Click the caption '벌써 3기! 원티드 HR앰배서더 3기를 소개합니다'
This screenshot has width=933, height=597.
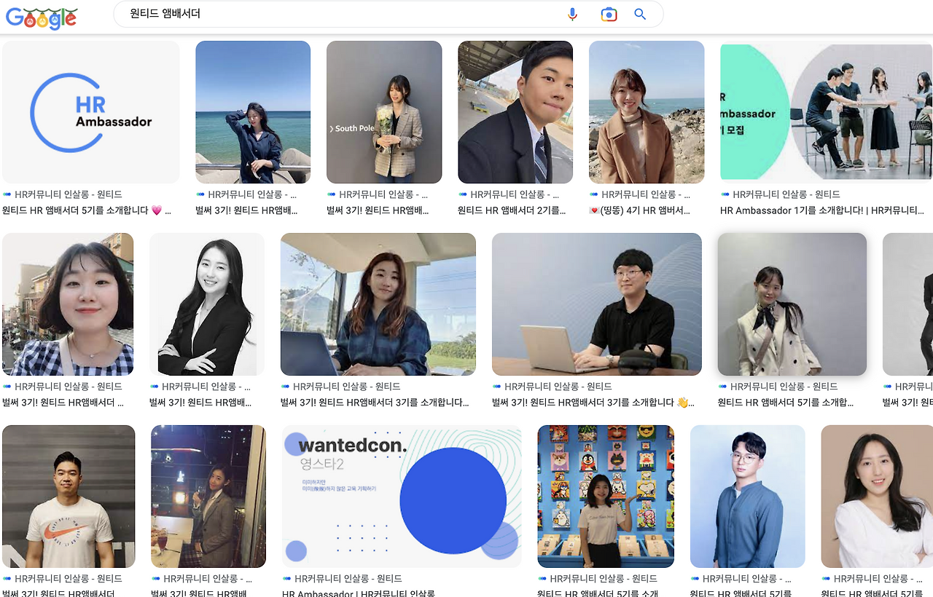click(376, 401)
